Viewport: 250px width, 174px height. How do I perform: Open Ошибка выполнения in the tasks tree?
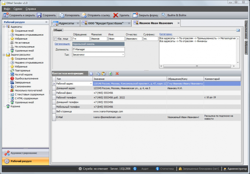26,79
